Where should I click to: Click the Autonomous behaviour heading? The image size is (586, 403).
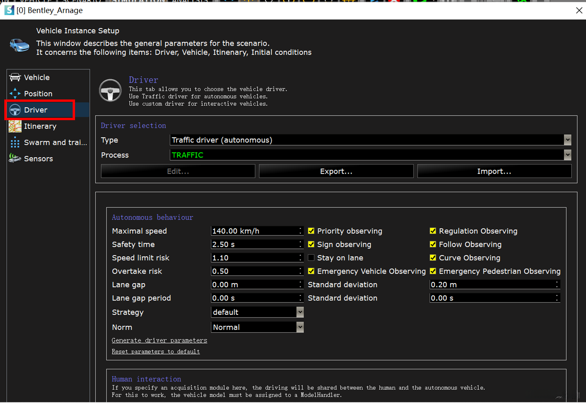click(153, 217)
